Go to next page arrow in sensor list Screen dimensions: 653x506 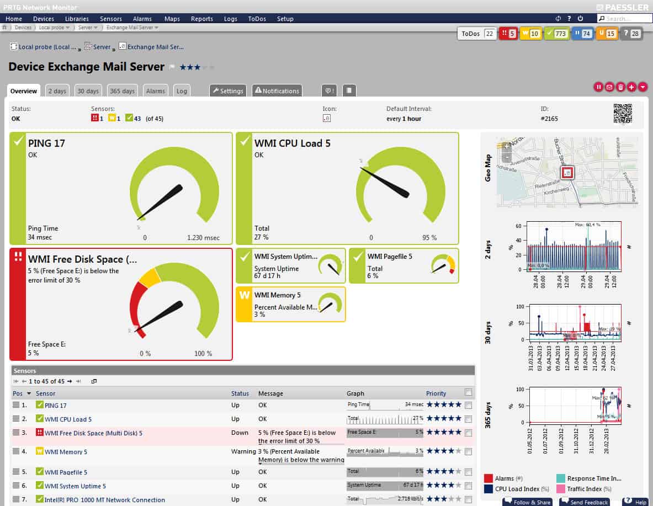70,381
